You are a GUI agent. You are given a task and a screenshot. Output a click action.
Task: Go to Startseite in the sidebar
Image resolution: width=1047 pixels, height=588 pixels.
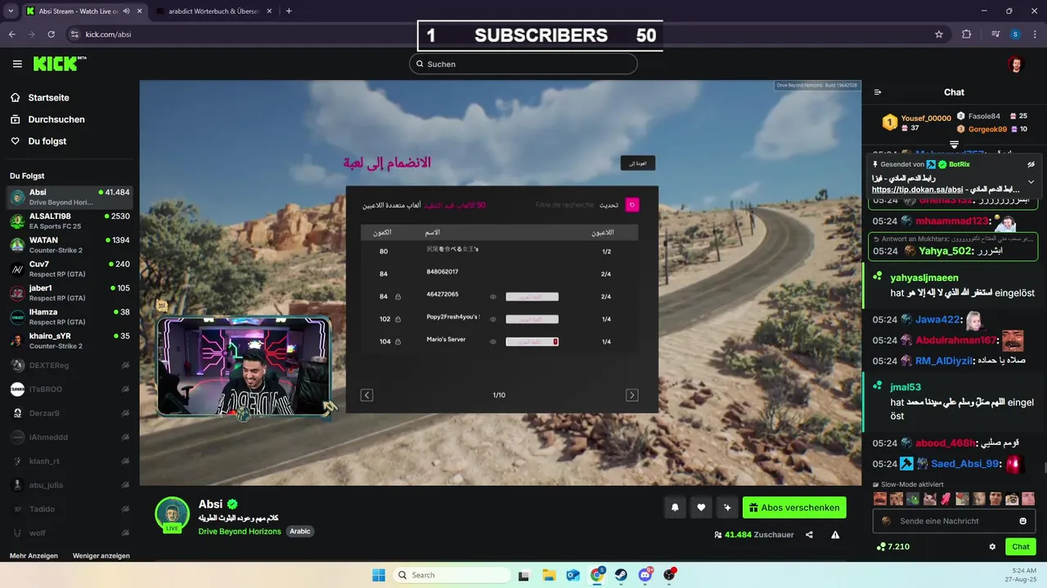tap(48, 97)
